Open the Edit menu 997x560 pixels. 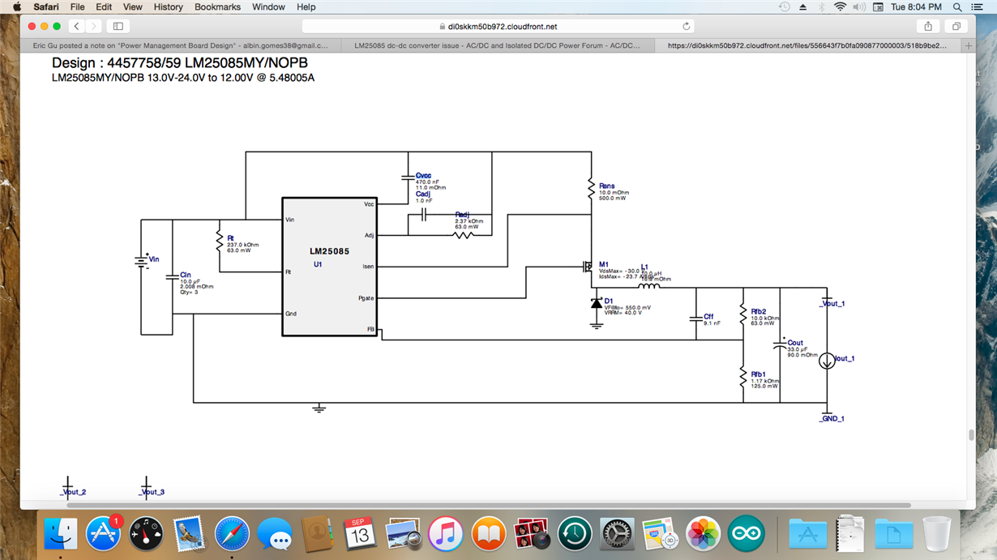click(104, 6)
